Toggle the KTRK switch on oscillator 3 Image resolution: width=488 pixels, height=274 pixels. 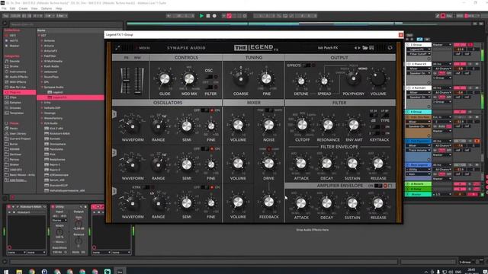[x=146, y=187]
